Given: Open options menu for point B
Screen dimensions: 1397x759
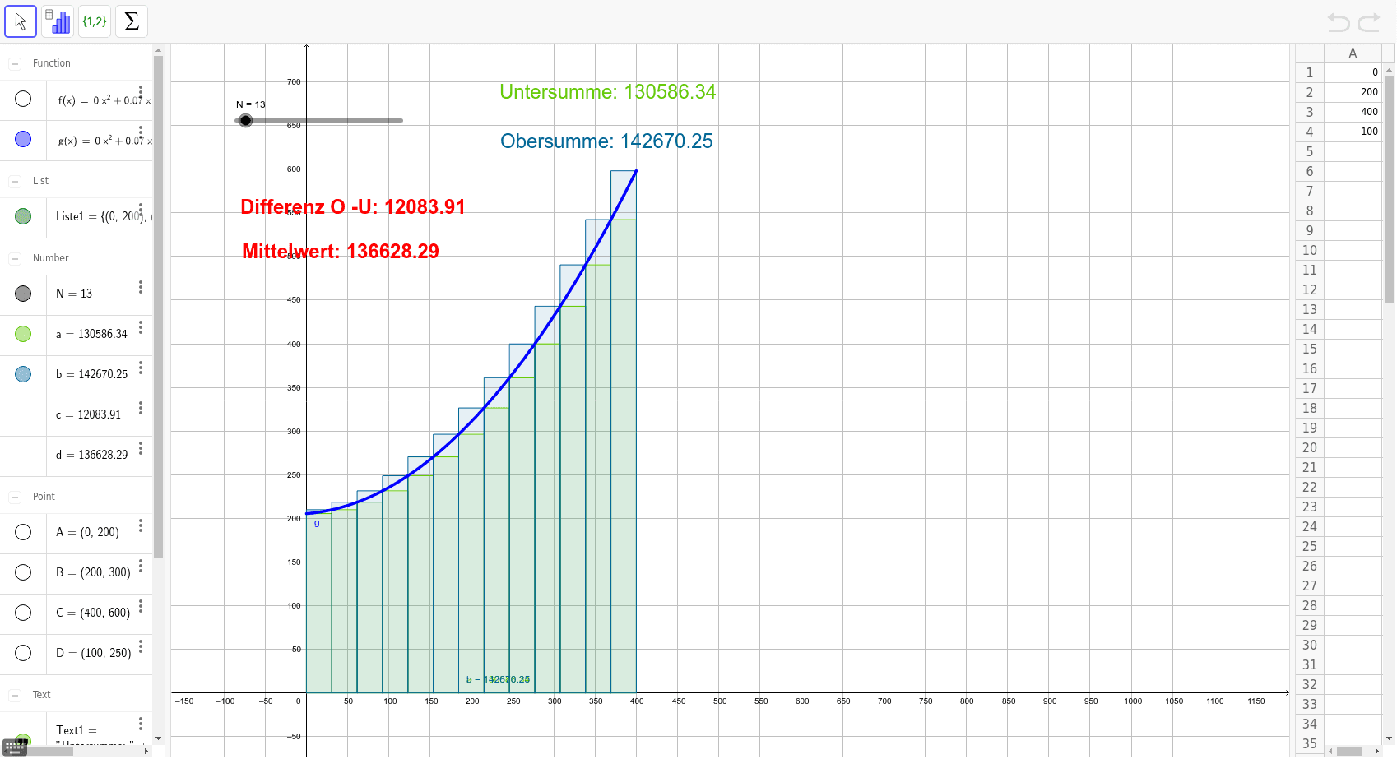Looking at the screenshot, I should tap(141, 566).
